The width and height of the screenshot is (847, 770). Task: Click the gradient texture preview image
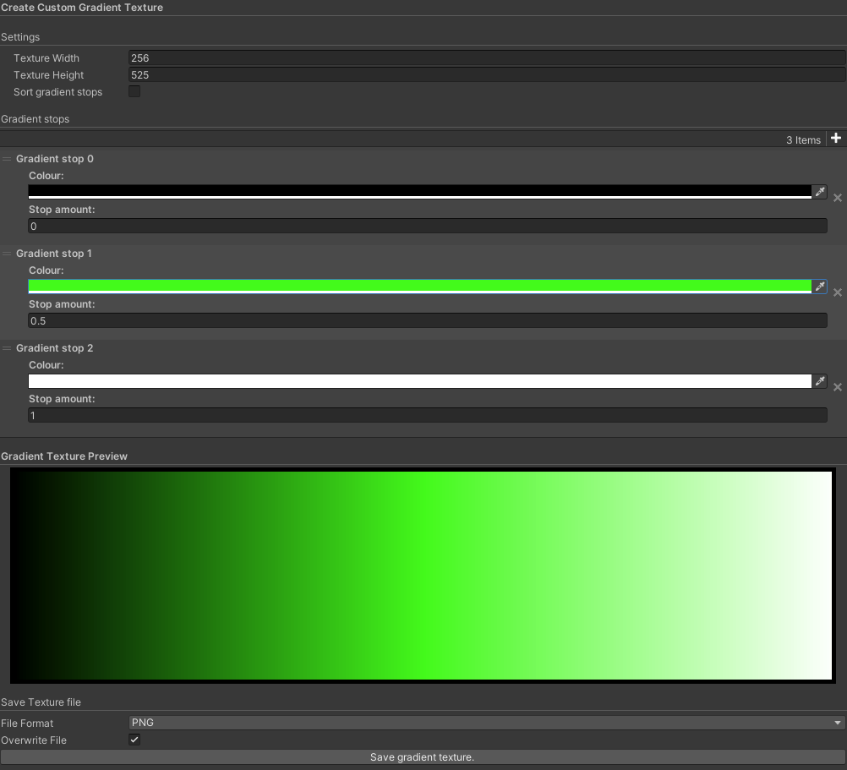coord(423,576)
